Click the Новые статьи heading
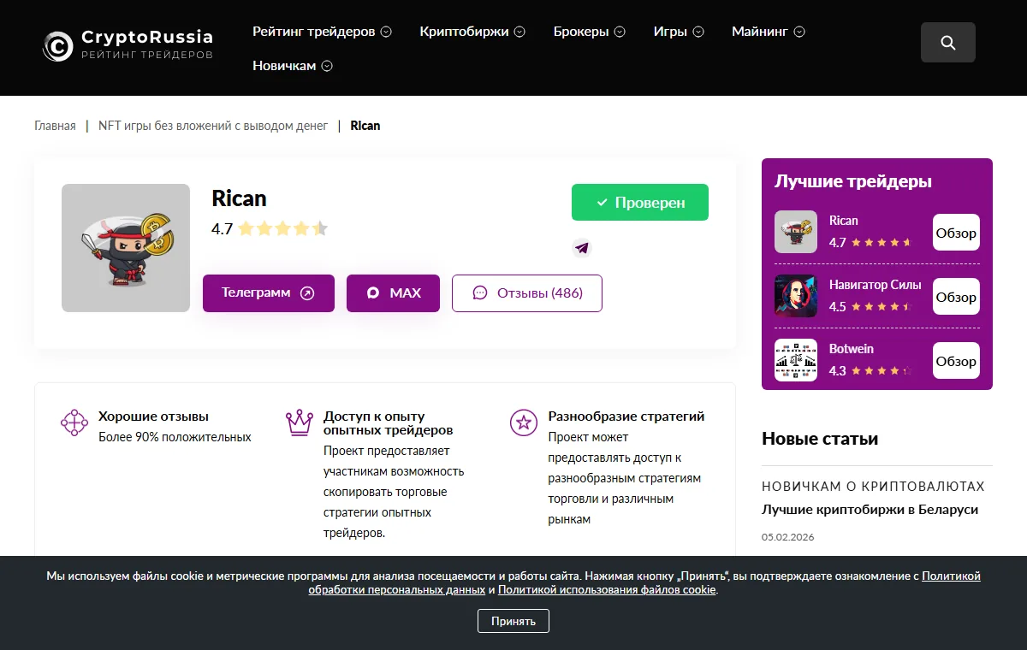 [820, 439]
